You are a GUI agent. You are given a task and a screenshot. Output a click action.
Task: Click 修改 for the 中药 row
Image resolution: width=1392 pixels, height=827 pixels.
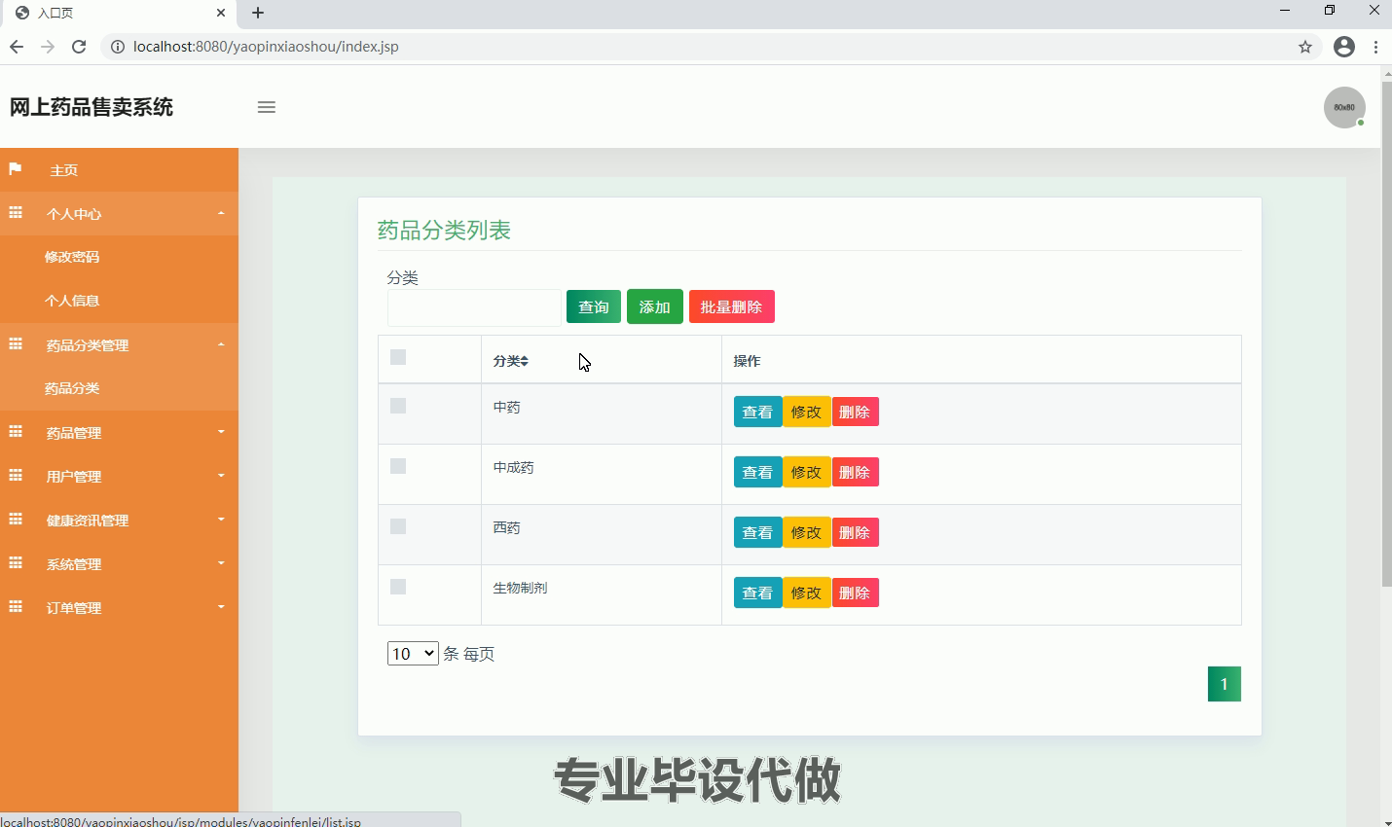click(806, 413)
